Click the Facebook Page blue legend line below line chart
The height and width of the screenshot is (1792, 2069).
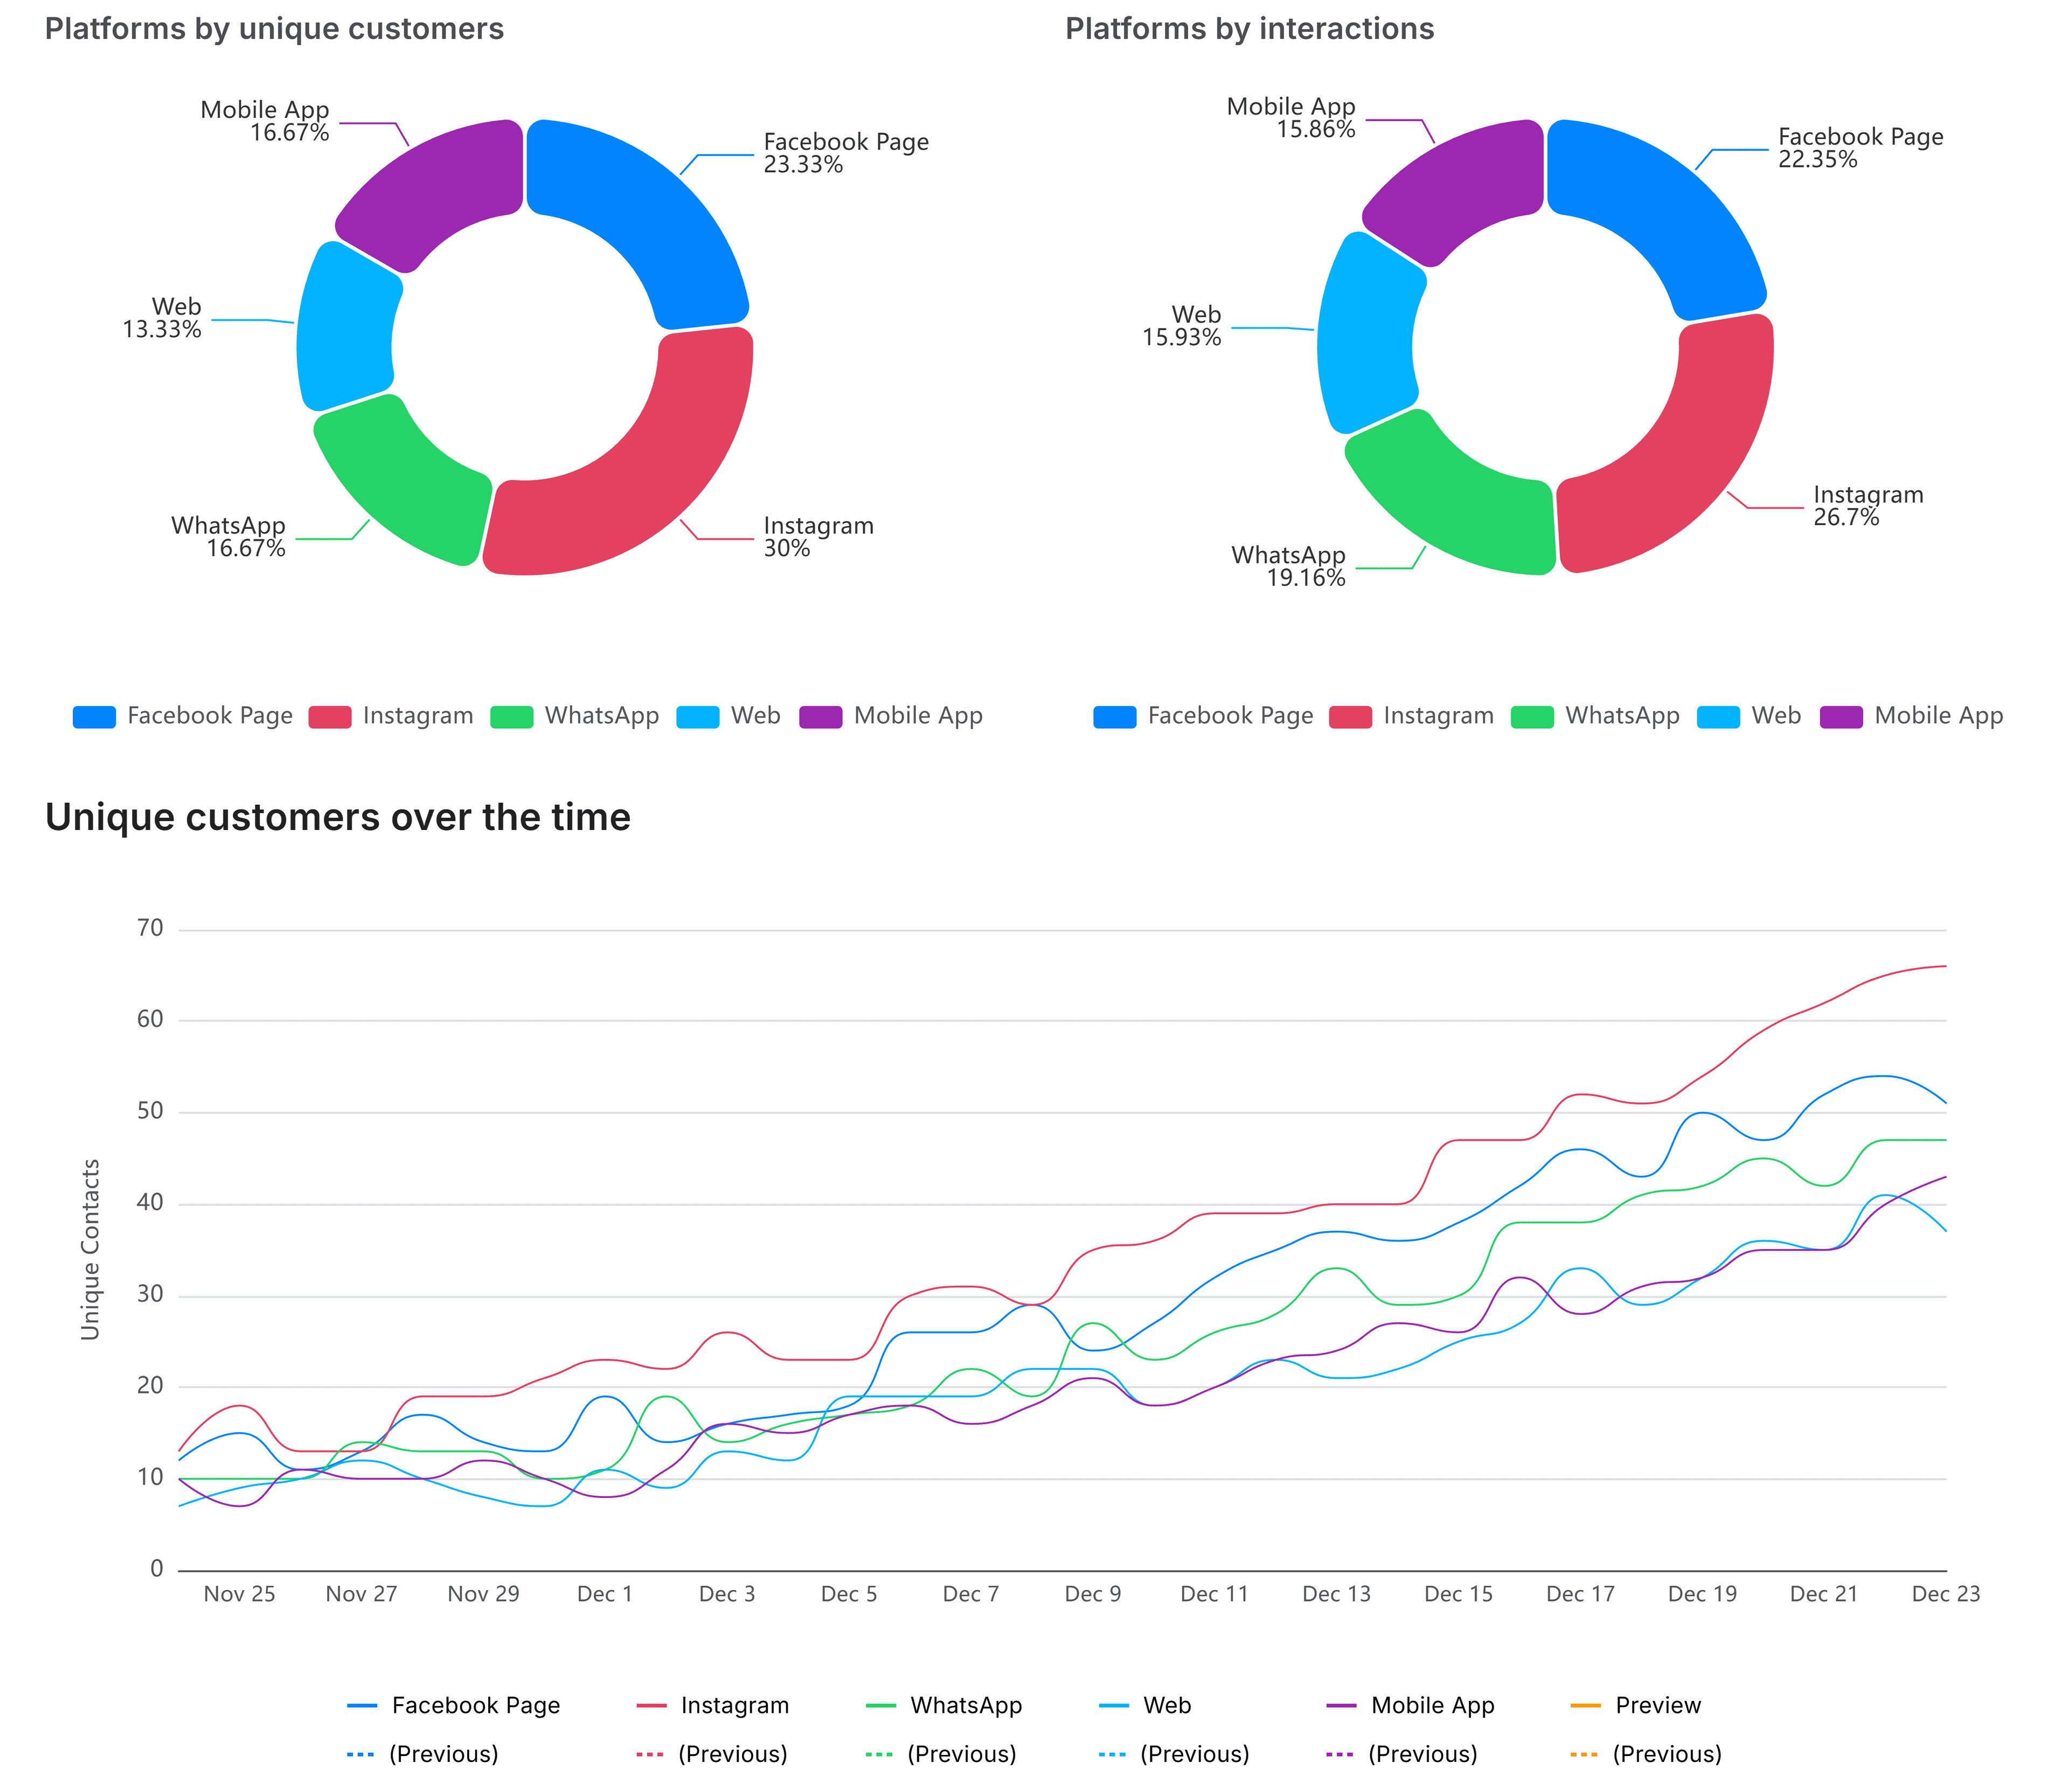(362, 1705)
